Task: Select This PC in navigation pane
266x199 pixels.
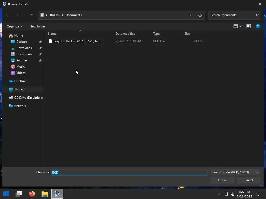Action: (19, 89)
